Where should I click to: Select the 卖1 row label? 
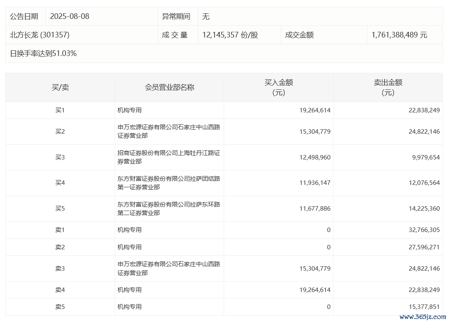click(60, 230)
